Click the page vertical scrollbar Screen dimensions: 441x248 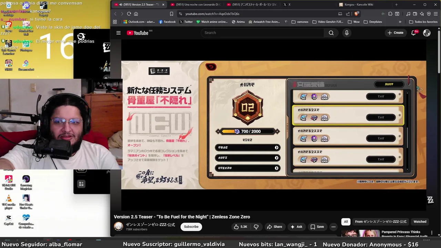pos(439,52)
